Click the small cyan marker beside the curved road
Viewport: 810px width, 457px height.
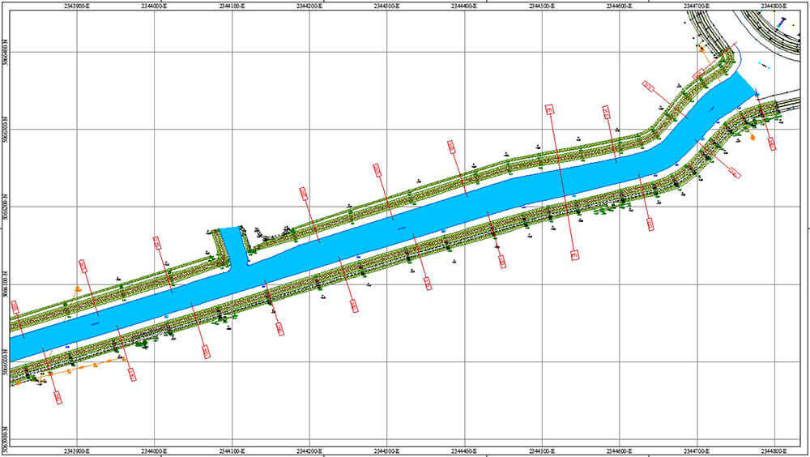pos(761,63)
